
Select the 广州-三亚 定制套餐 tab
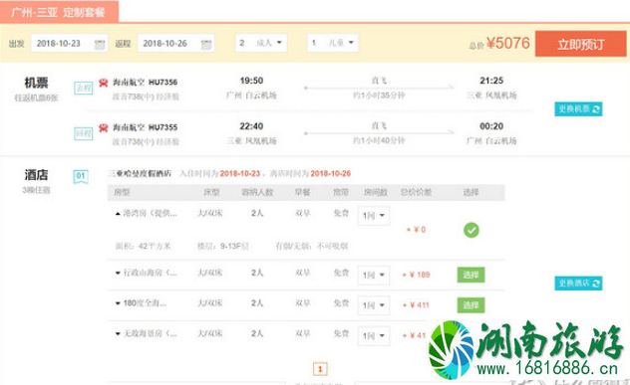(x=59, y=12)
